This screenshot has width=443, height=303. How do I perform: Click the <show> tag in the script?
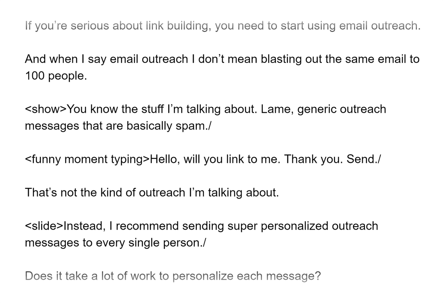pyautogui.click(x=45, y=109)
